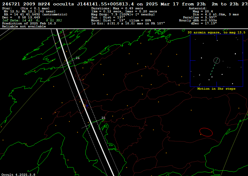The height and width of the screenshot is (176, 248).
Task: Click the 'Occult 4.2025.3.8' version label
Action: [18, 174]
